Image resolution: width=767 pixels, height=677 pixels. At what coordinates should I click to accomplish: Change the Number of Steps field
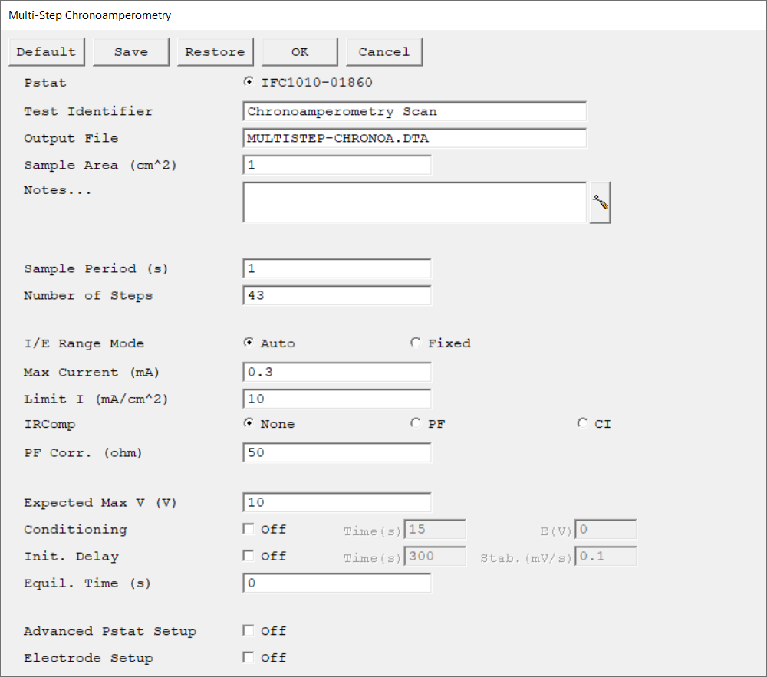[337, 296]
